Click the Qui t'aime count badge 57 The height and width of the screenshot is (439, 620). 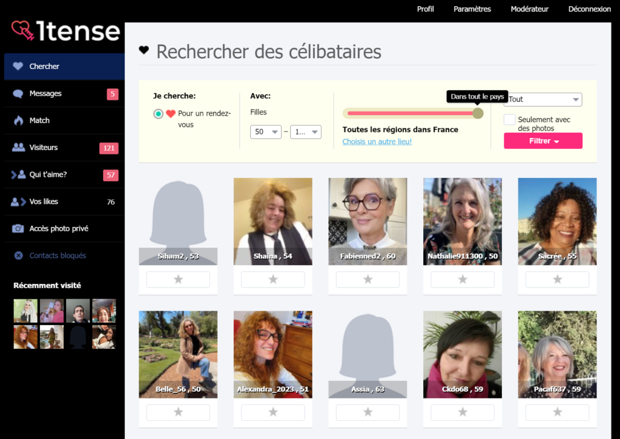tap(111, 175)
